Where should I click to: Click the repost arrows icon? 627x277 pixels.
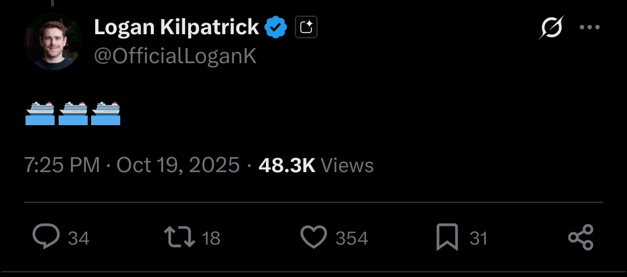(x=179, y=238)
